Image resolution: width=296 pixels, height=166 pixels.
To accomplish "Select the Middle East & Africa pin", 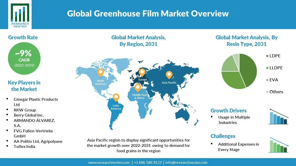I will coord(138,87).
